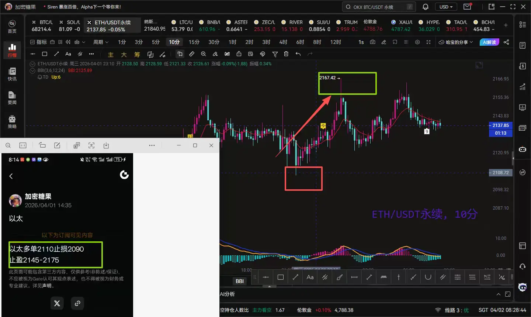Click the 2108.72 price line label
This screenshot has width=531, height=317.
click(500, 173)
